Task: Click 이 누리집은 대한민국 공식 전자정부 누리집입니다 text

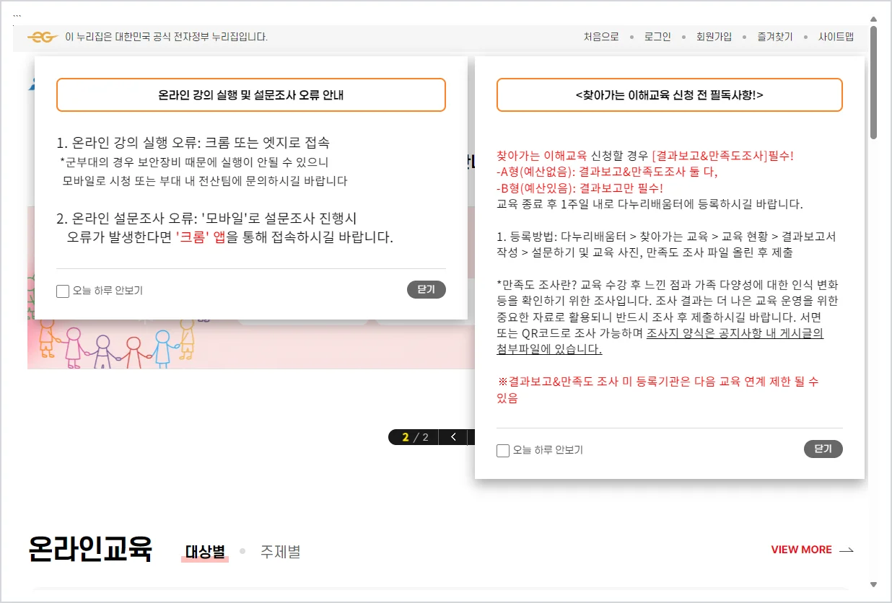Action: (x=166, y=37)
